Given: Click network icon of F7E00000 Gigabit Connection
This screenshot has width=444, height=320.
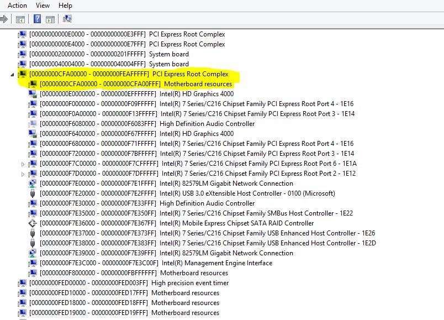Looking at the screenshot, I should pyautogui.click(x=33, y=183).
